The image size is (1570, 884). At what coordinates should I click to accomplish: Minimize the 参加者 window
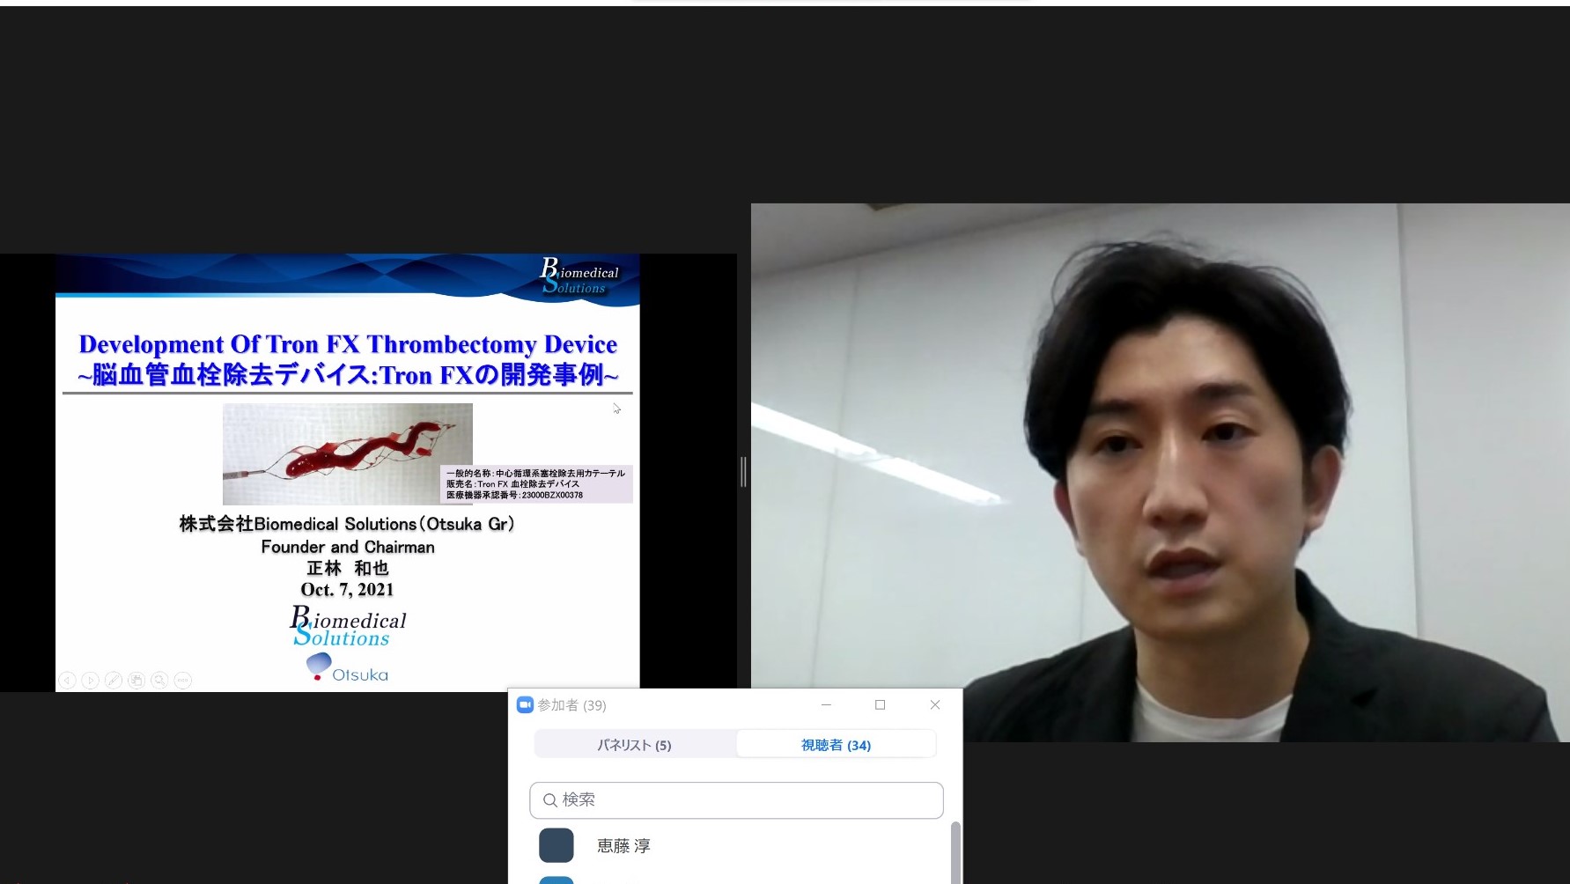(826, 704)
